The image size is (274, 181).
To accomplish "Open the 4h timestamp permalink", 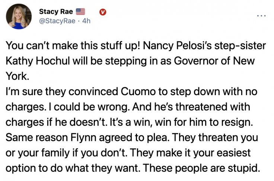I will coord(86,21).
